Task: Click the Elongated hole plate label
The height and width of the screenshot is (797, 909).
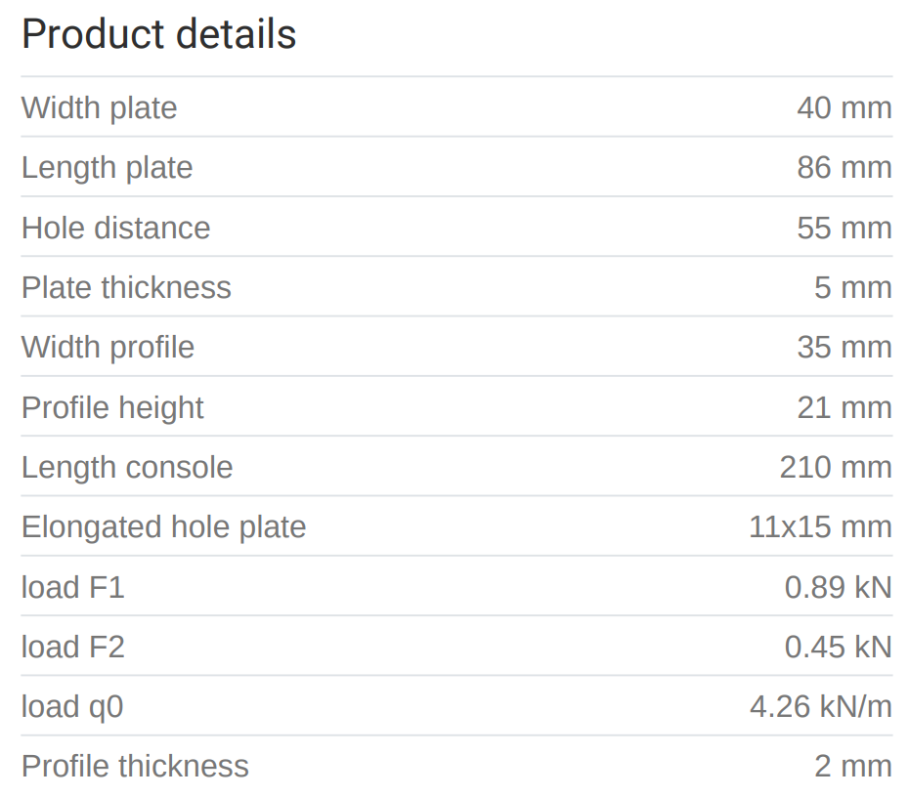Action: [163, 526]
